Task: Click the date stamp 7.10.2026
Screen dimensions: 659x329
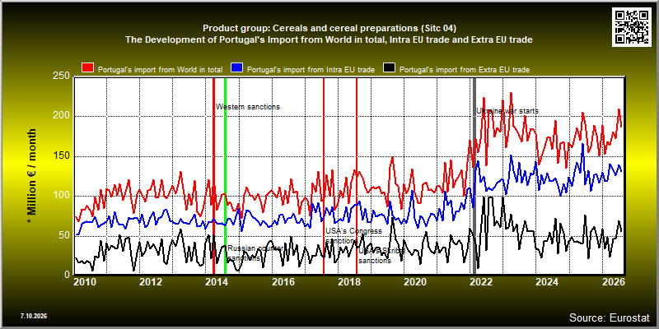Action: pos(34,316)
